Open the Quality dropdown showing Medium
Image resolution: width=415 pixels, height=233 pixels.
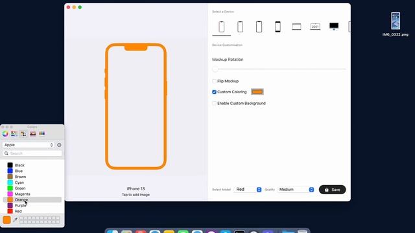pyautogui.click(x=296, y=190)
